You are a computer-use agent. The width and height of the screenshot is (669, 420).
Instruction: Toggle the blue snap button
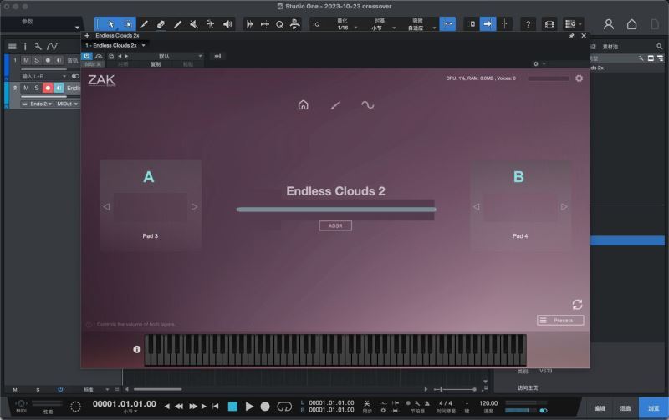pyautogui.click(x=447, y=24)
